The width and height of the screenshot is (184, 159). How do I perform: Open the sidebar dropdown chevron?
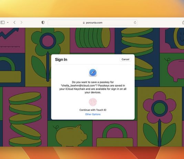click(x=8, y=22)
